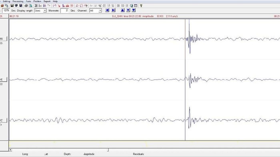Open the Position menu
280x157 pixels.
point(37,1)
